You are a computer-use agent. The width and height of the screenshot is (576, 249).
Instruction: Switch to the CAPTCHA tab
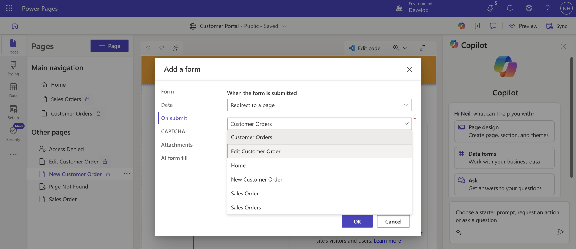tap(173, 131)
